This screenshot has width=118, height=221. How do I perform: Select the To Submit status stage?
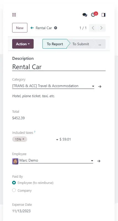point(80,44)
